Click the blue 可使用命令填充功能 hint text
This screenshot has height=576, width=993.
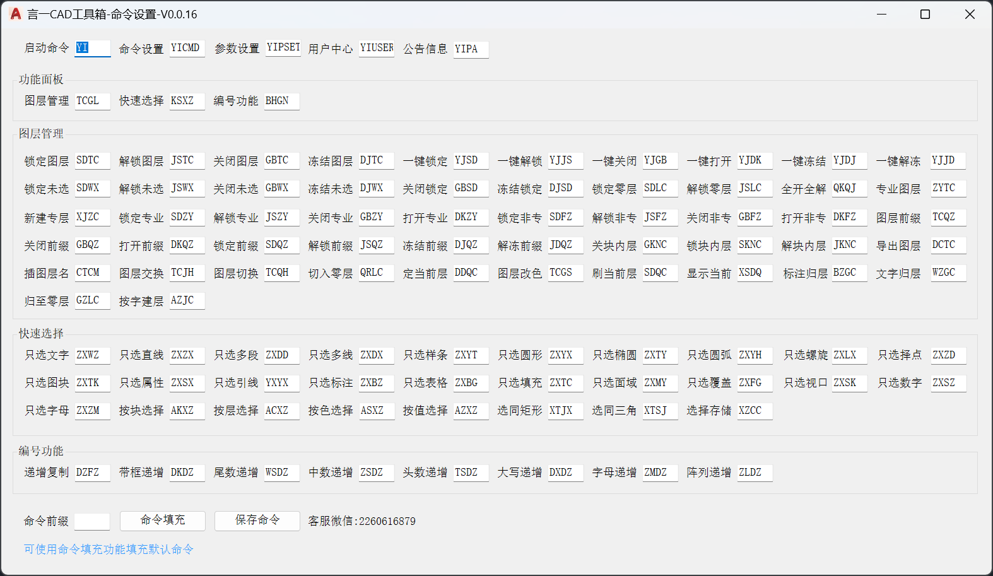tap(109, 550)
